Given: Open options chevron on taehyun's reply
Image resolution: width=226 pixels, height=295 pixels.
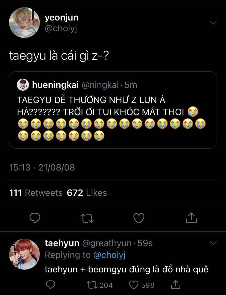Looking at the screenshot, I should click(213, 243).
